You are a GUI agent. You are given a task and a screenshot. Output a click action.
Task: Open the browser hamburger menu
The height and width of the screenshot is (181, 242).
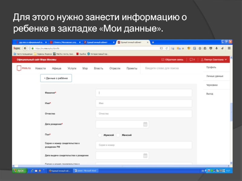pyautogui.click(x=230, y=48)
